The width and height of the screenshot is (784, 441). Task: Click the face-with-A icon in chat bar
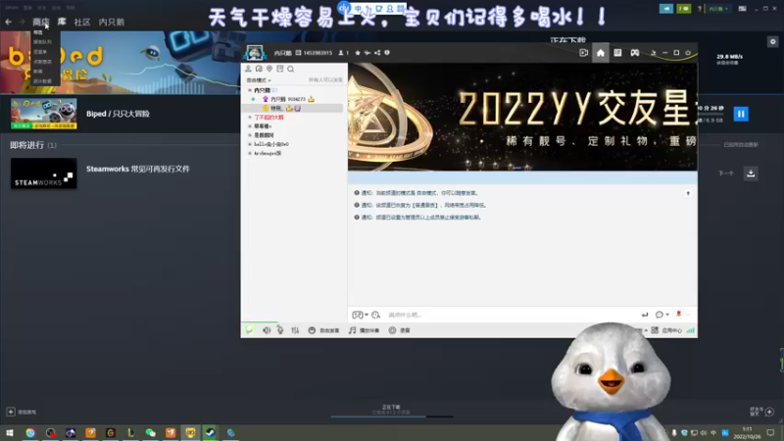pos(376,315)
